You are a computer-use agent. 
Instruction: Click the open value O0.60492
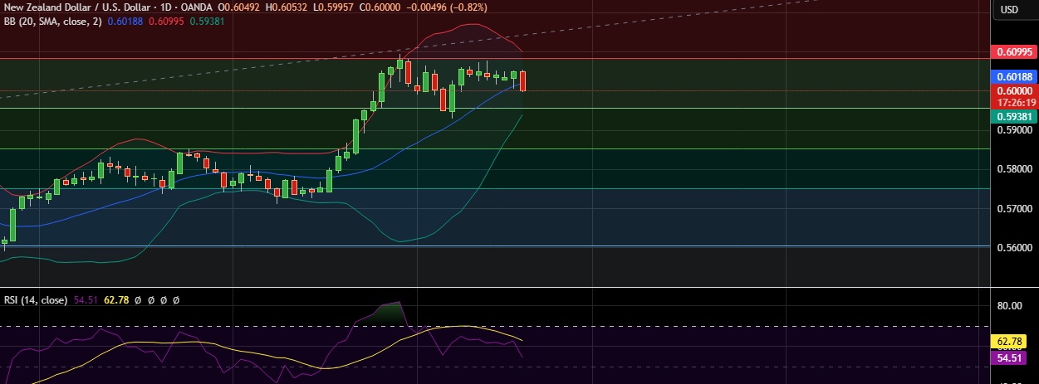point(239,7)
